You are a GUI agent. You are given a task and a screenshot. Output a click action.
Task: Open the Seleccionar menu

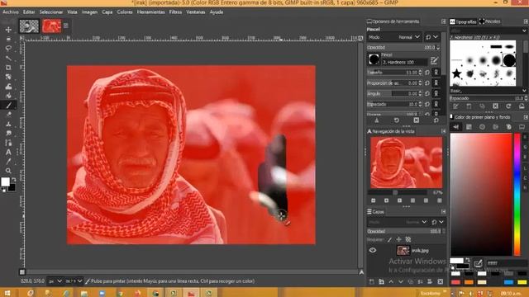51,12
